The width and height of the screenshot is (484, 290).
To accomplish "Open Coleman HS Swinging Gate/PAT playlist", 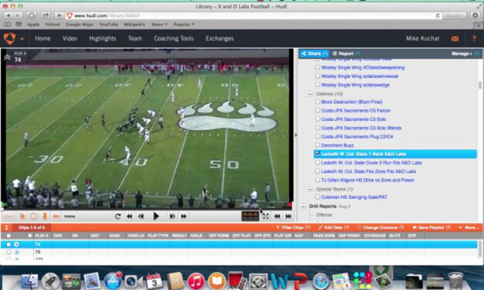I will click(354, 197).
